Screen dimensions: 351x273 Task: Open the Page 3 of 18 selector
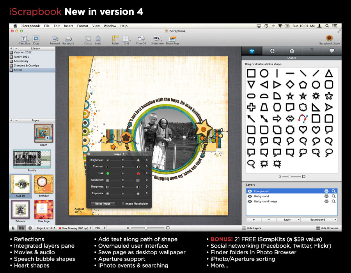tap(46, 228)
